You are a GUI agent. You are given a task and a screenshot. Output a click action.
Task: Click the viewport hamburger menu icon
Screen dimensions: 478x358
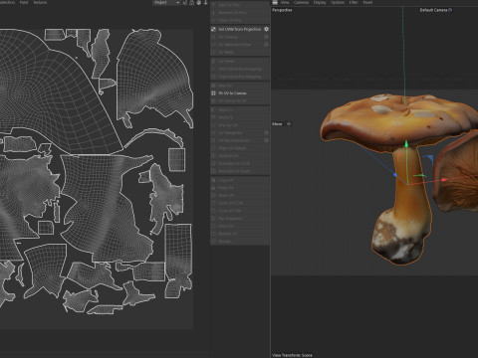[x=275, y=2]
